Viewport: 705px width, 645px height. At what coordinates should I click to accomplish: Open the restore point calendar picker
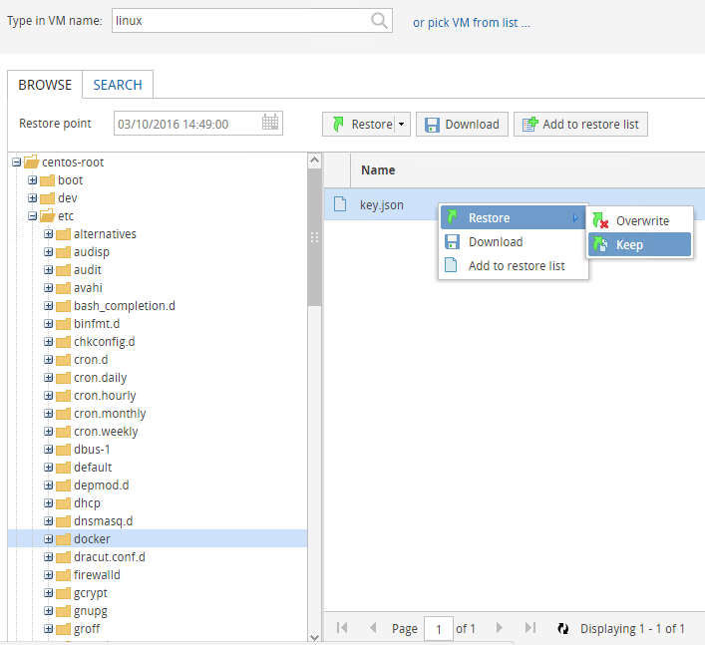pos(270,124)
